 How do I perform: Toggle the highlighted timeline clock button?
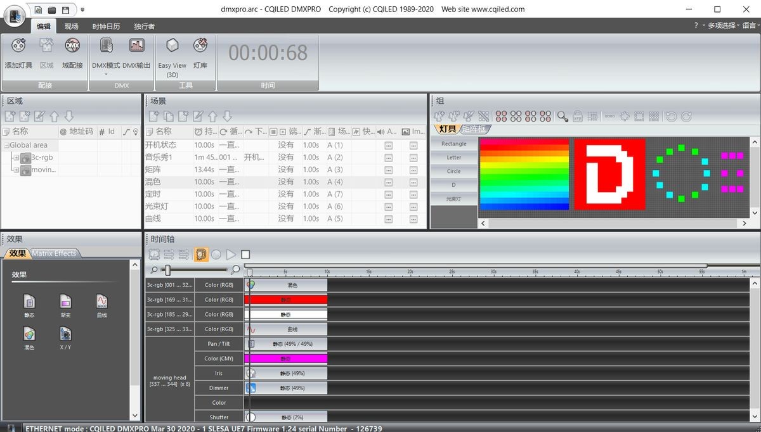[201, 255]
